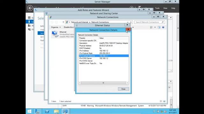Select the Description row in details list
This screenshot has height=114, width=204.
tap(104, 43)
